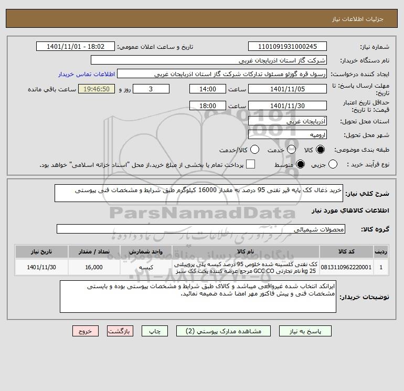The image size is (404, 391).
Task: Click the پاسخ به نیاز button
Action: pos(305,331)
